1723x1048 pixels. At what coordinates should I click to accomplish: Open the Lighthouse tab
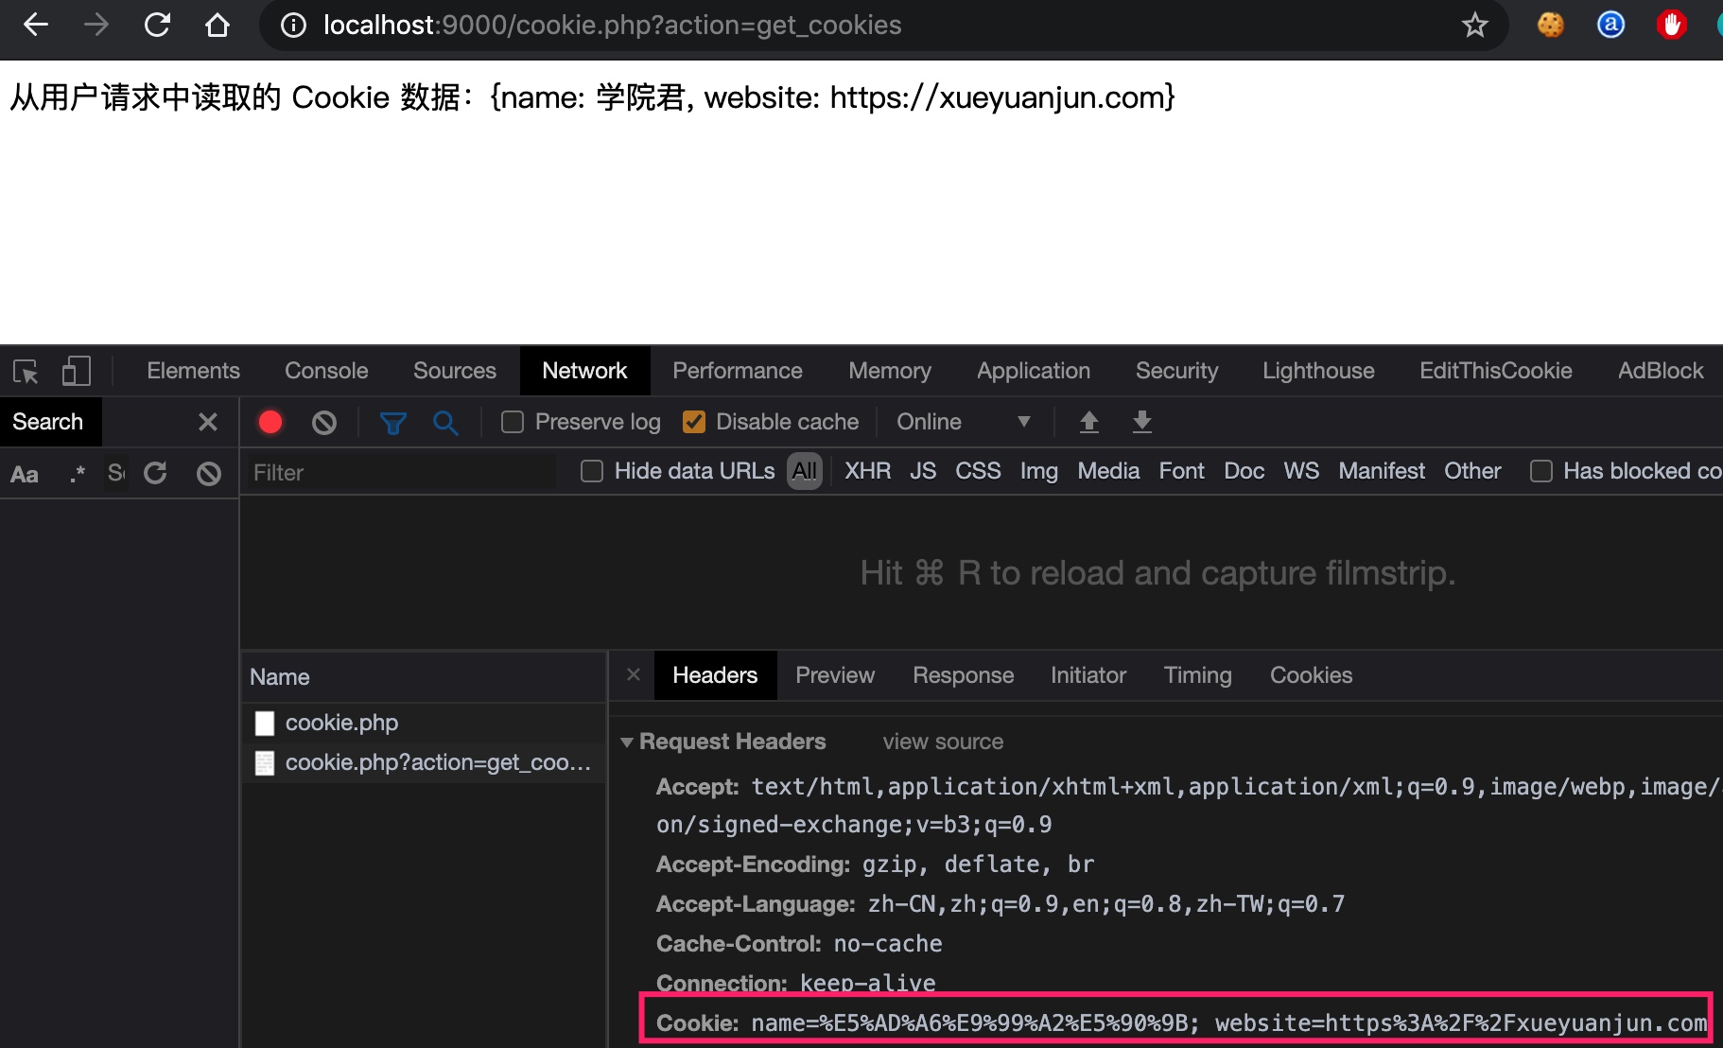[1318, 371]
